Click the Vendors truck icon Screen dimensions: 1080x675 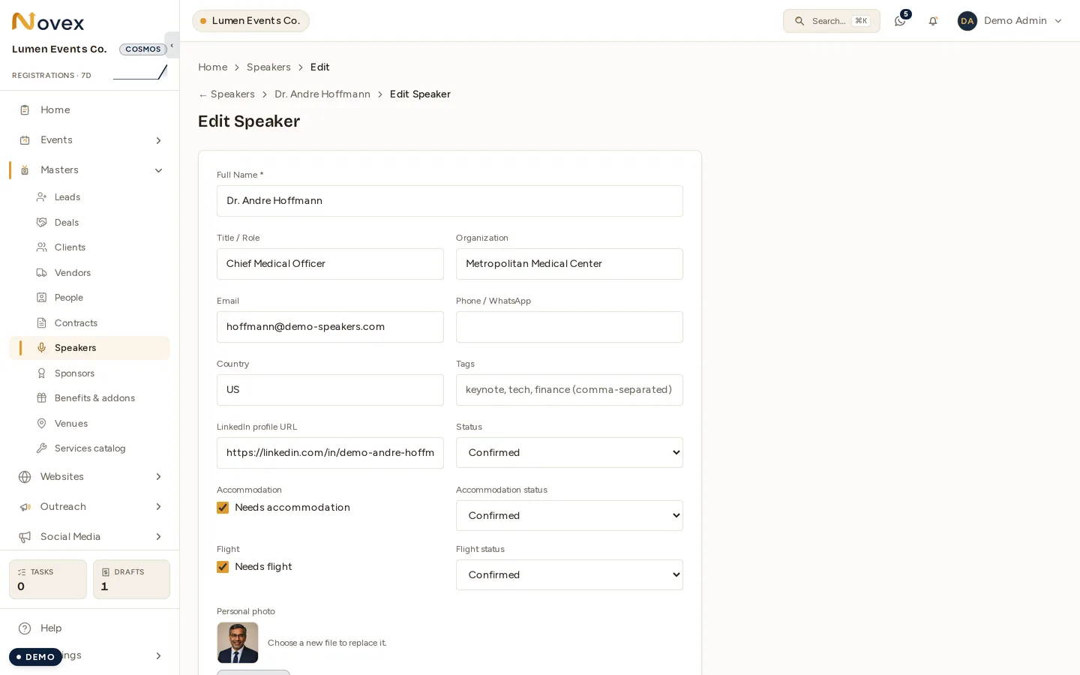click(x=42, y=273)
